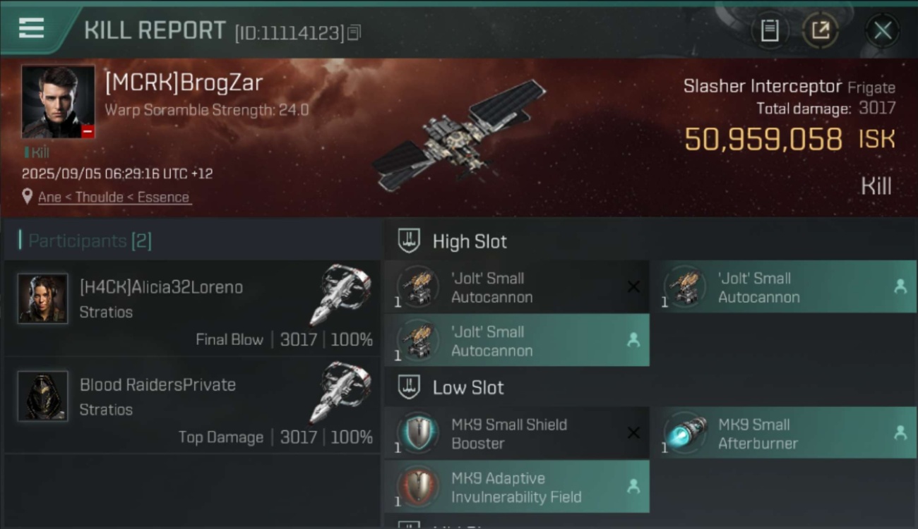
Task: Click MK9 Small Shield Booster item
Action: pos(516,434)
